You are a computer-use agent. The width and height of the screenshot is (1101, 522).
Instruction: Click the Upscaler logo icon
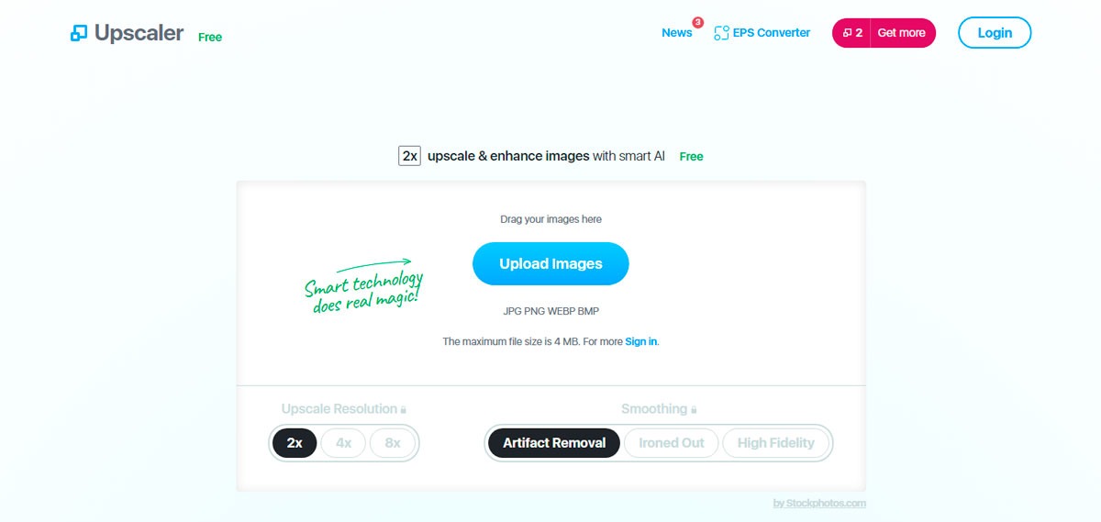point(79,33)
